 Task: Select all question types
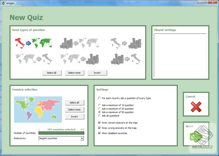52,73
